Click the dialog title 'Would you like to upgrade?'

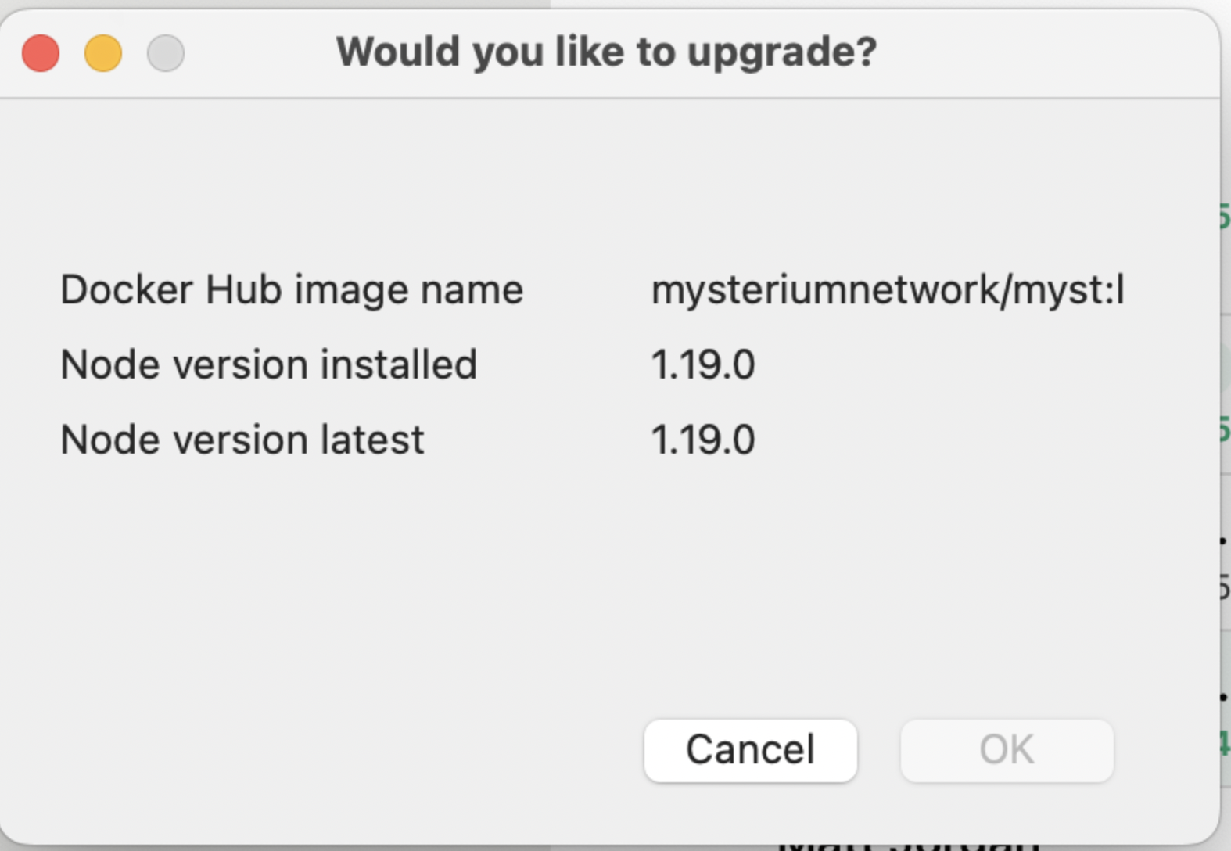(x=608, y=51)
